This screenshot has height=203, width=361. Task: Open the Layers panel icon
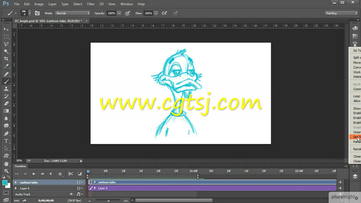point(355,176)
